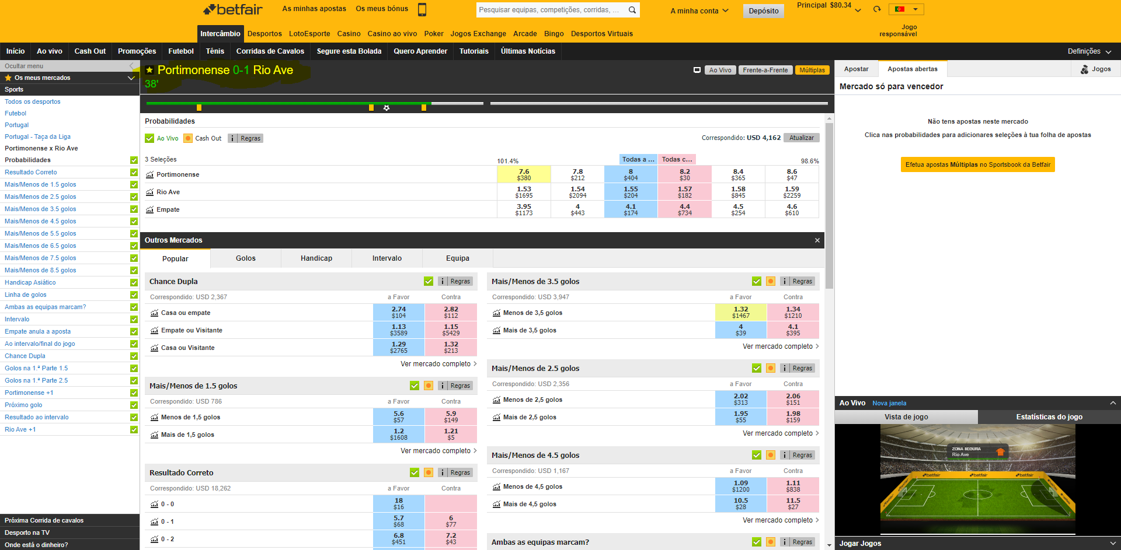Toggle green checkbox in Chance Dupla header
1121x550 pixels.
tap(429, 281)
